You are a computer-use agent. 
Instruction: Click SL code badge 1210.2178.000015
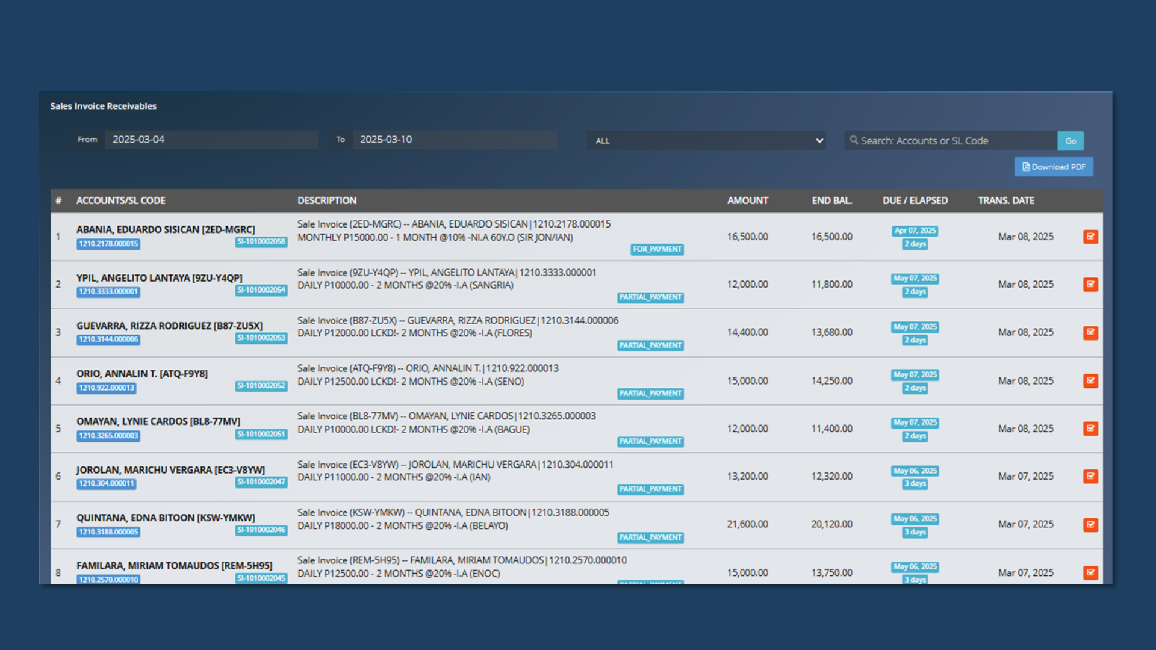[x=108, y=244]
